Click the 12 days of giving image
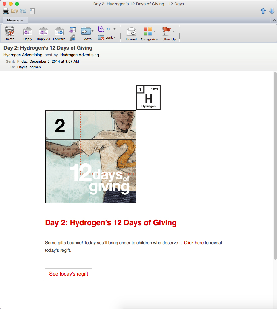The width and height of the screenshot is (277, 309). click(x=91, y=157)
